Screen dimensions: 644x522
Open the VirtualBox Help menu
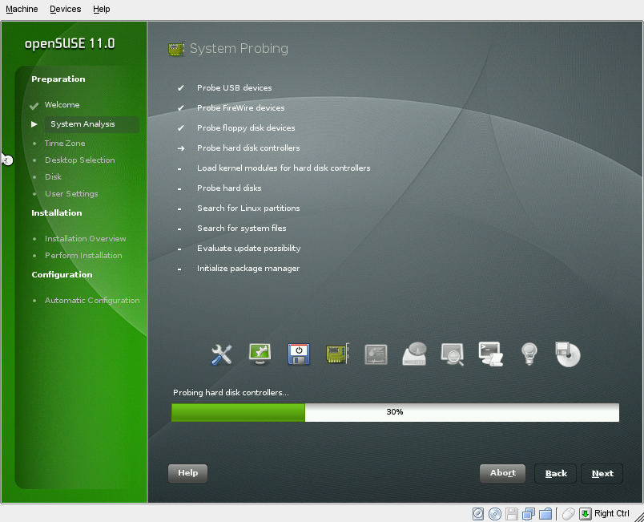102,9
